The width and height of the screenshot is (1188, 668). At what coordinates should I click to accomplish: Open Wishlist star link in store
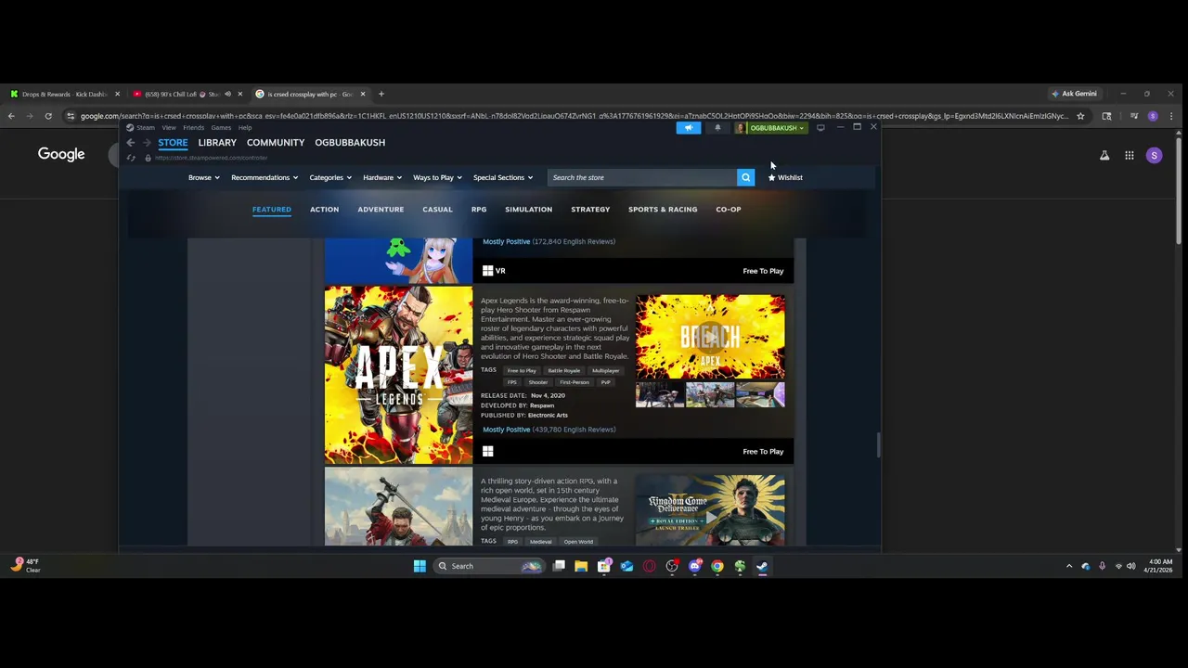(785, 177)
